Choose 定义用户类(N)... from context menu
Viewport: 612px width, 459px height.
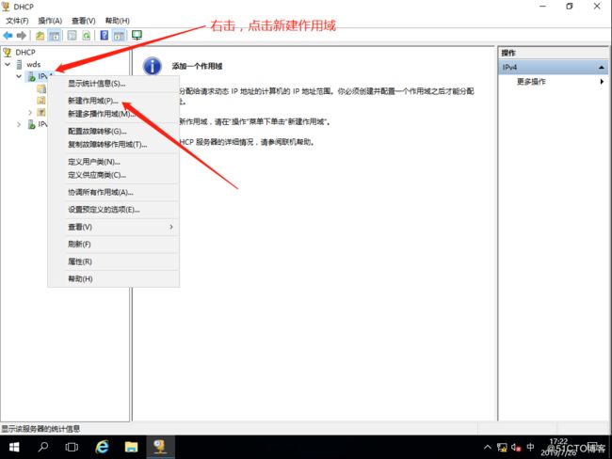click(x=114, y=162)
